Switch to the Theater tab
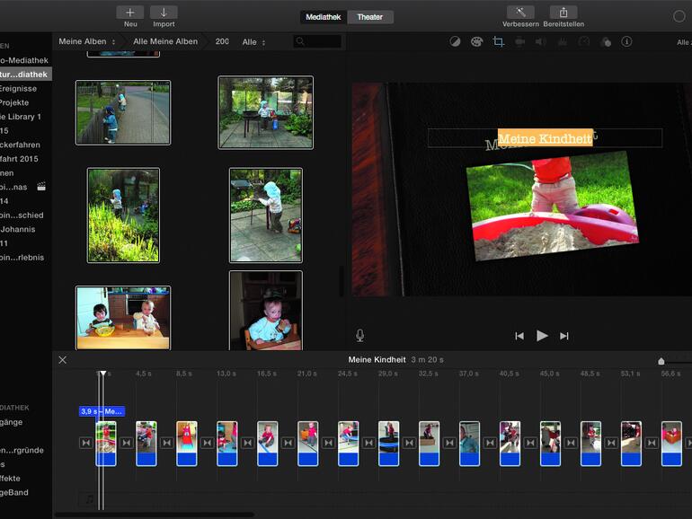The width and height of the screenshot is (692, 519). tap(369, 17)
